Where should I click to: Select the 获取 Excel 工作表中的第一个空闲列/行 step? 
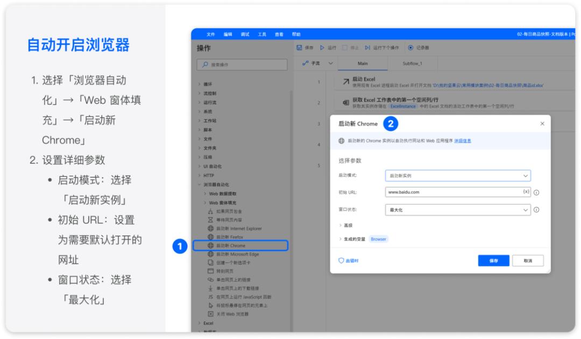pos(455,103)
